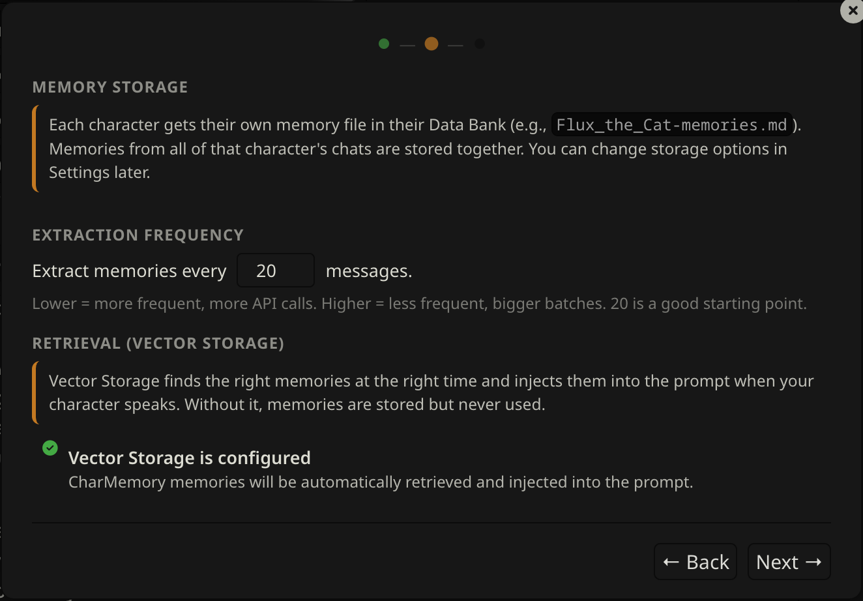Select the orange current step dot
Screen dimensions: 863x601
(431, 44)
